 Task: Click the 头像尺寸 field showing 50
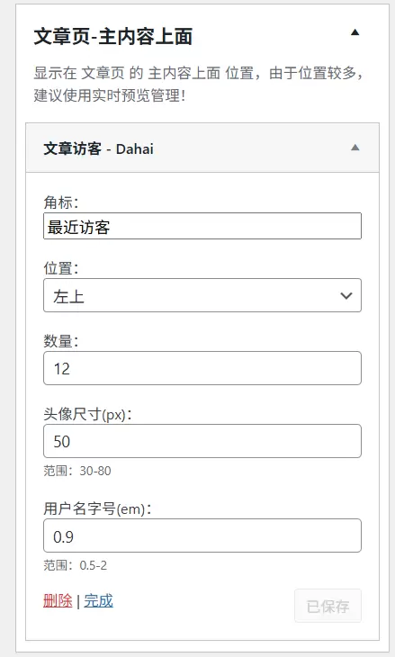click(x=202, y=441)
